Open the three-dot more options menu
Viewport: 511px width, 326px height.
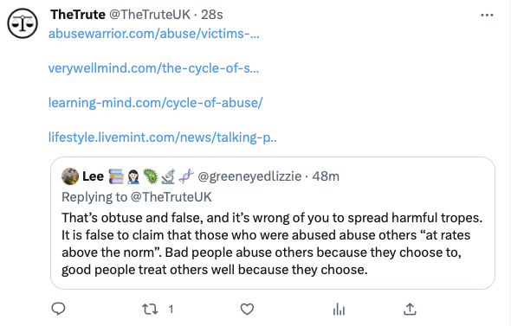click(x=487, y=15)
